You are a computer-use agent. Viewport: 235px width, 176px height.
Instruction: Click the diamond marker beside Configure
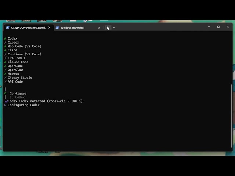click(x=5, y=93)
